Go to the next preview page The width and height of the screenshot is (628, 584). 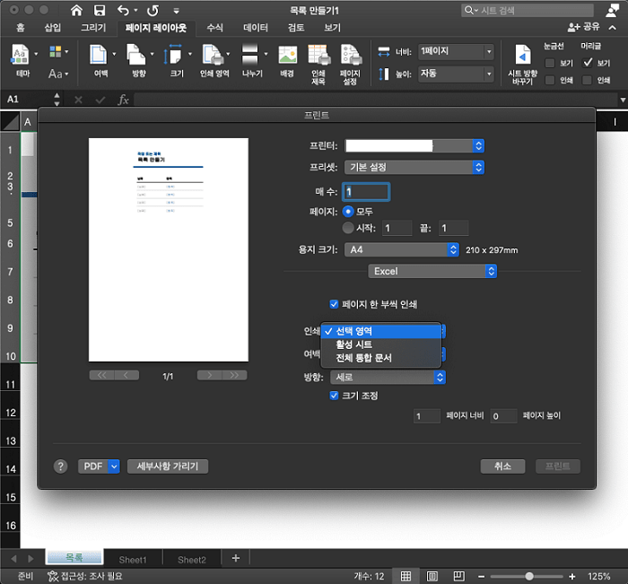pos(209,375)
